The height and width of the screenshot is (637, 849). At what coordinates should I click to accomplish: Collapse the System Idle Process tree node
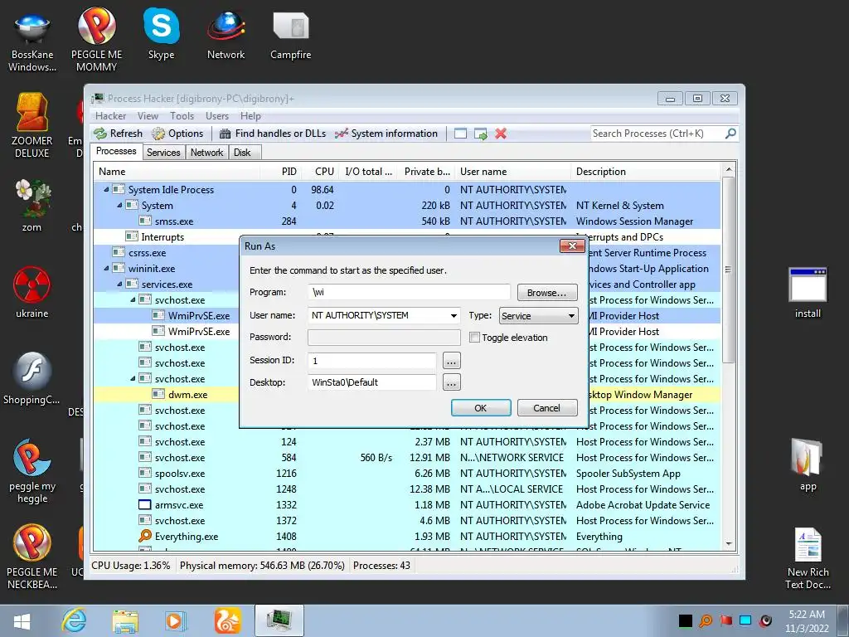pyautogui.click(x=107, y=190)
